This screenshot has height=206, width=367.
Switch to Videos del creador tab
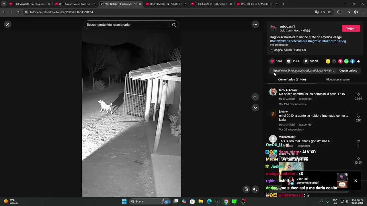click(x=338, y=80)
